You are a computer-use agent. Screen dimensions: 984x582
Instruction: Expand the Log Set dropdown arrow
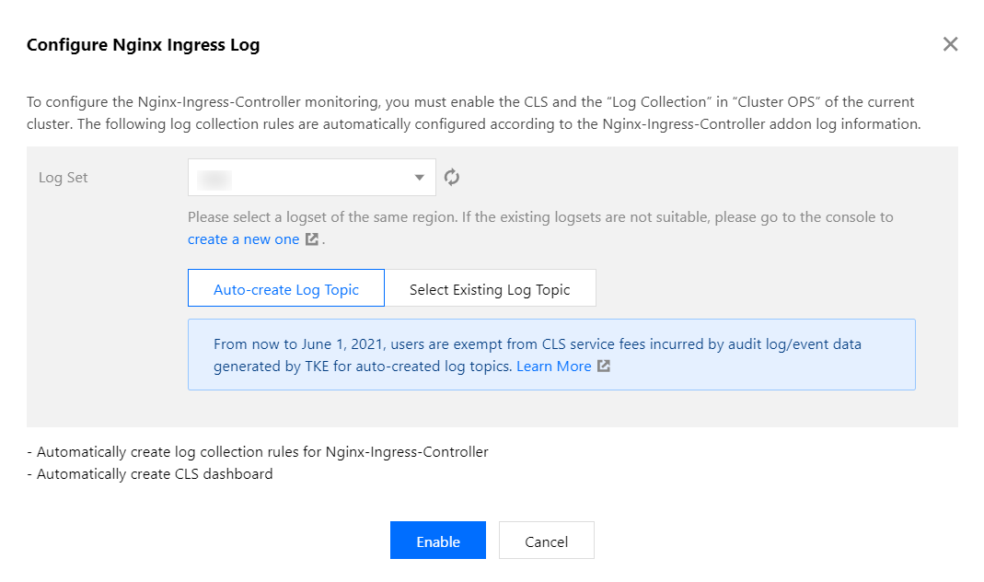point(420,178)
